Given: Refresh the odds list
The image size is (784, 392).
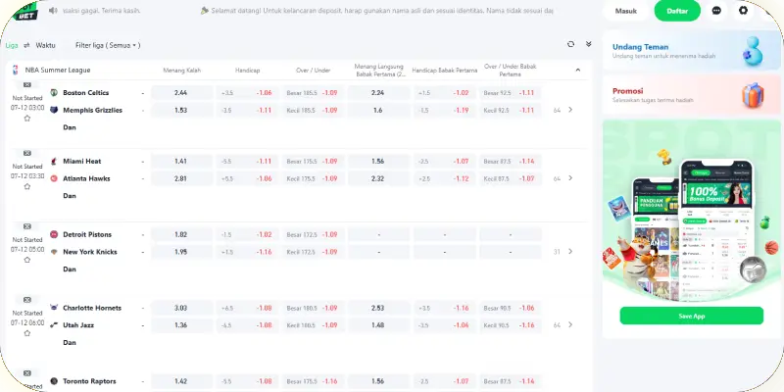Looking at the screenshot, I should pos(570,44).
